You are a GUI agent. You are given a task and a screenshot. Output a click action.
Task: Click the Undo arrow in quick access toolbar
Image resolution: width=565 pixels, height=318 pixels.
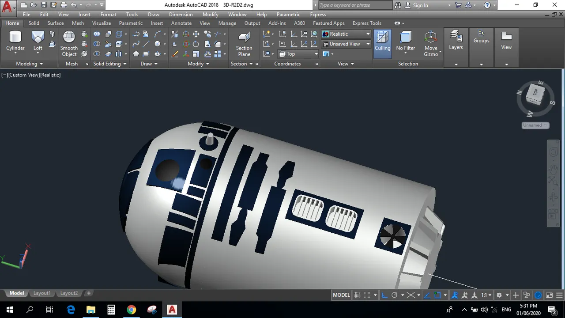click(73, 5)
